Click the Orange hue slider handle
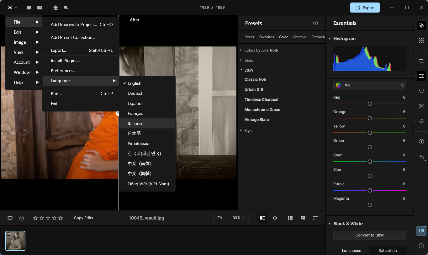The height and width of the screenshot is (255, 428). 370,118
